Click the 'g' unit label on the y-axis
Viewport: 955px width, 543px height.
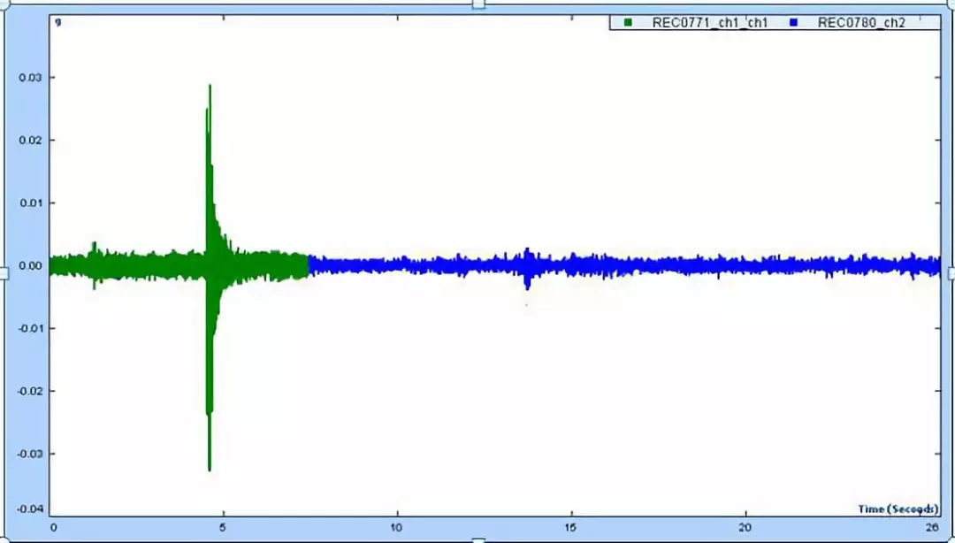(58, 20)
